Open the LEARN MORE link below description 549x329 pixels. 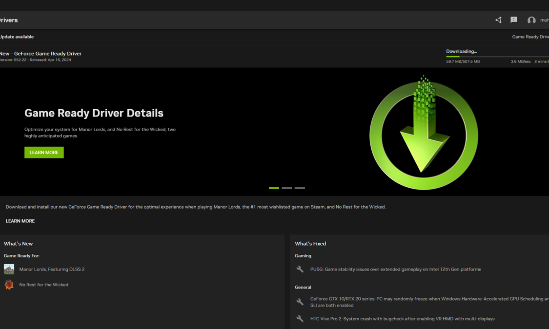[20, 221]
